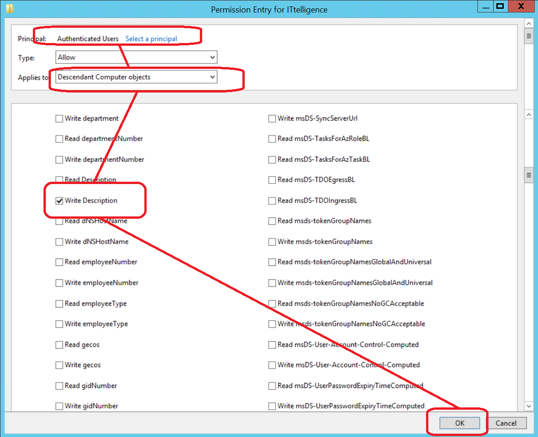
Task: Enable Write msds-tokenGroupNamesGlobalAndUniversal permission
Action: (x=272, y=283)
